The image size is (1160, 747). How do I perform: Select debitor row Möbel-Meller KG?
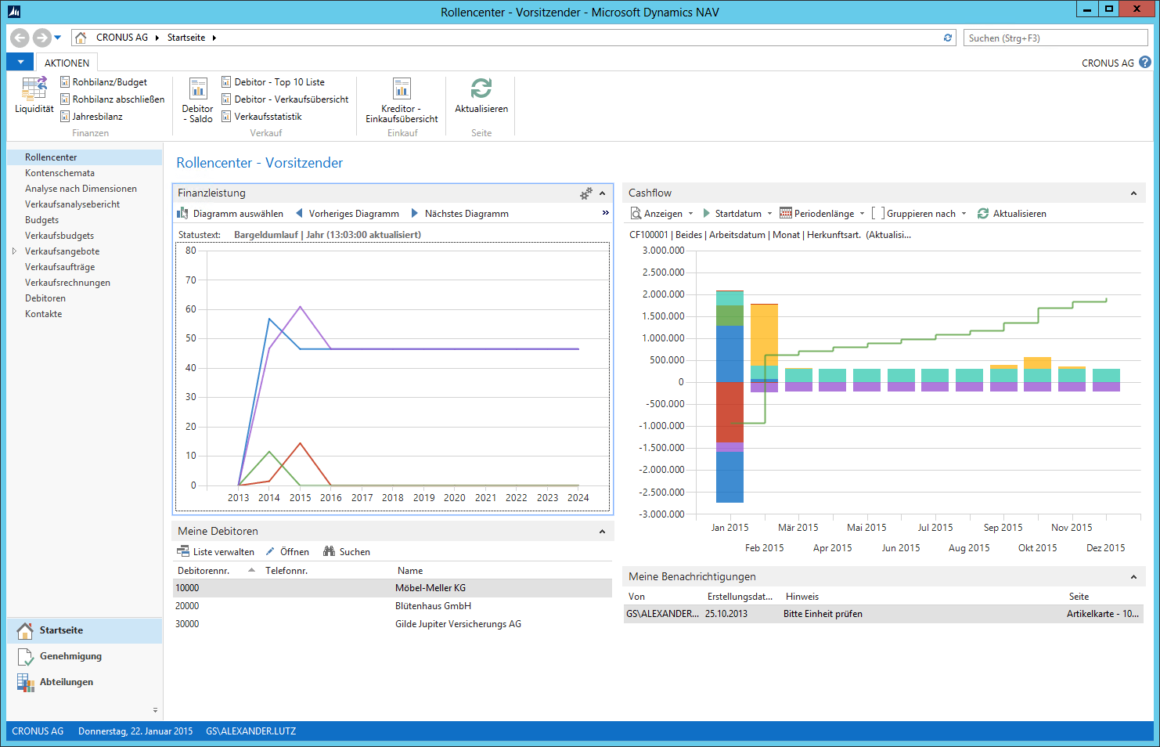point(392,588)
